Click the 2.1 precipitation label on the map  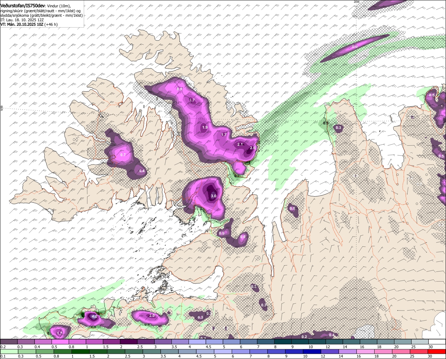pyautogui.click(x=240, y=144)
